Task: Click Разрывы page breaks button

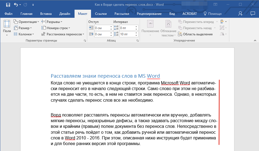Action: click(52, 22)
